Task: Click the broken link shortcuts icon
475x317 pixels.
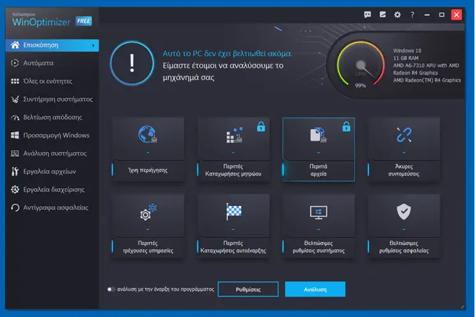Action: tap(404, 135)
